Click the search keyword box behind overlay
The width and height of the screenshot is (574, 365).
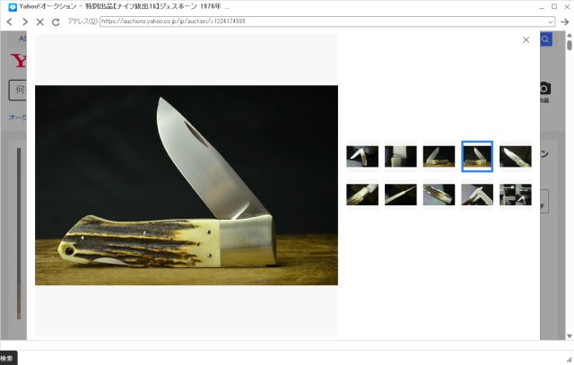coord(18,90)
